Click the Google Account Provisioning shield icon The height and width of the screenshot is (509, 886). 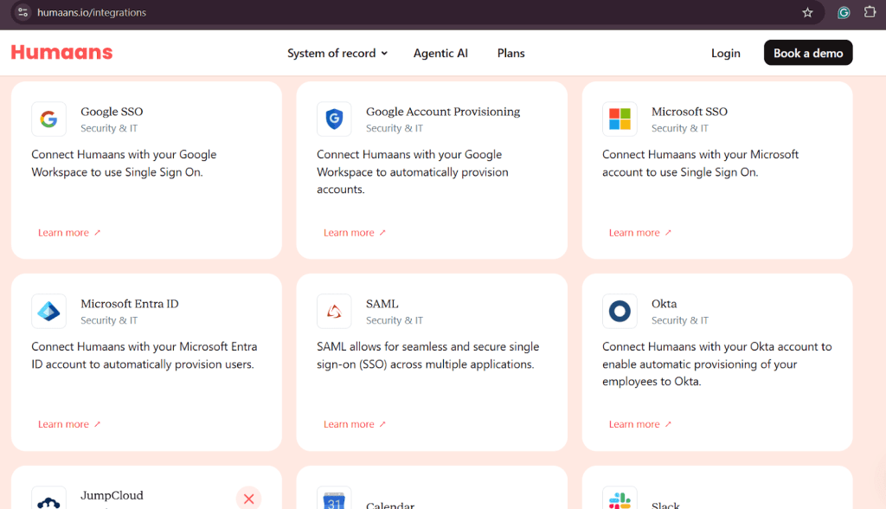click(334, 119)
